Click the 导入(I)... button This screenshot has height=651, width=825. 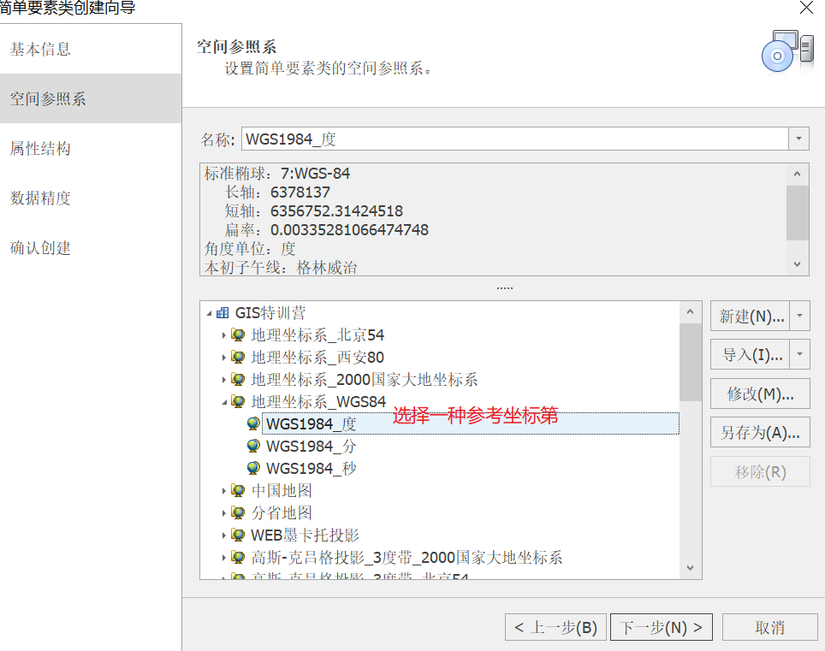[x=751, y=354]
